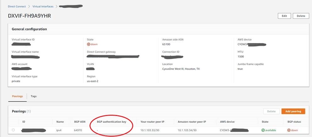The height and width of the screenshot is (137, 312).
Task: Click the green available status icon
Action: tap(263, 130)
